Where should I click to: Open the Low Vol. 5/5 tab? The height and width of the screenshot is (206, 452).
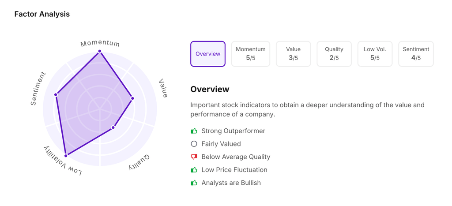pos(375,54)
